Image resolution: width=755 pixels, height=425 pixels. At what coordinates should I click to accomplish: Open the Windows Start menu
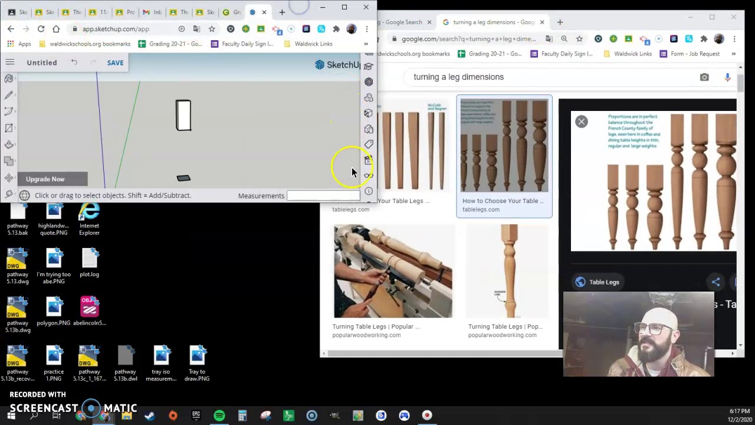coord(11,416)
